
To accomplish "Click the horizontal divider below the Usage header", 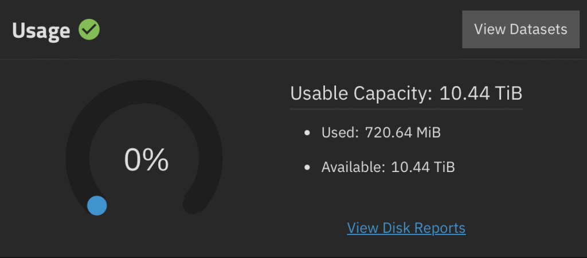I will click(293, 58).
